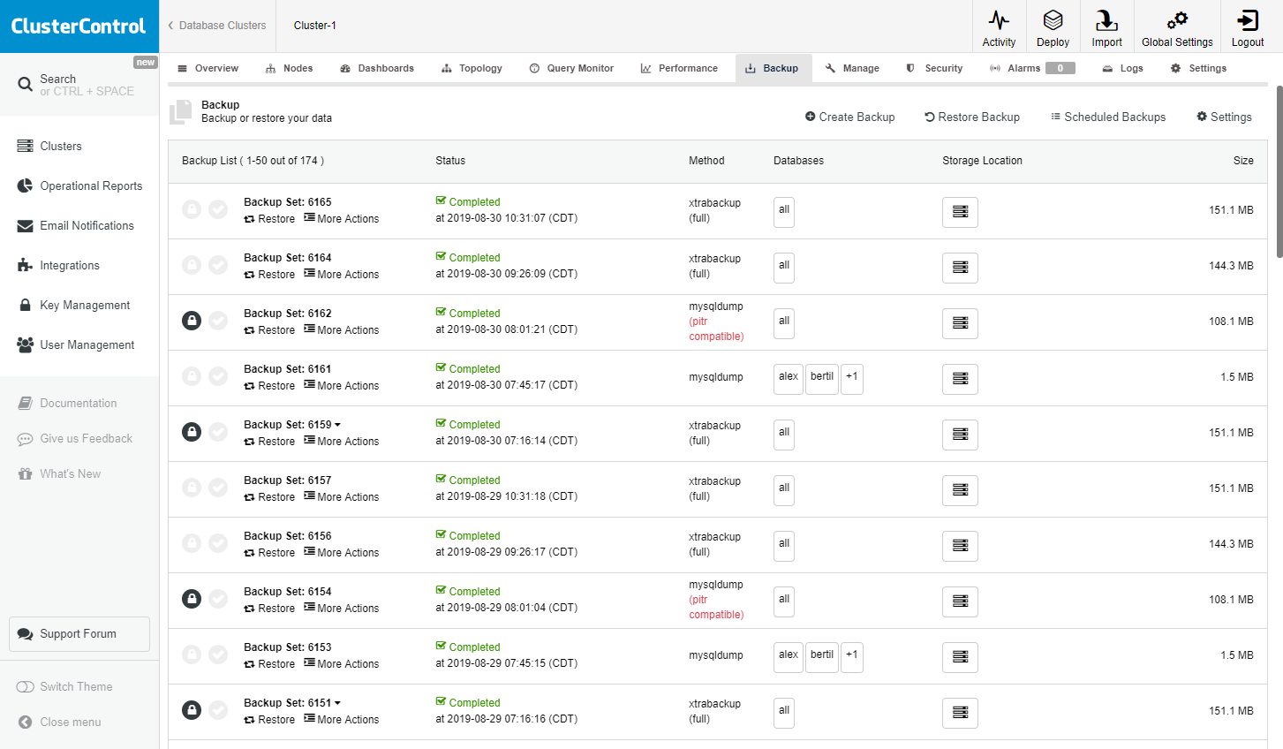Click verify checkmark on Backup Set 6164

218,265
